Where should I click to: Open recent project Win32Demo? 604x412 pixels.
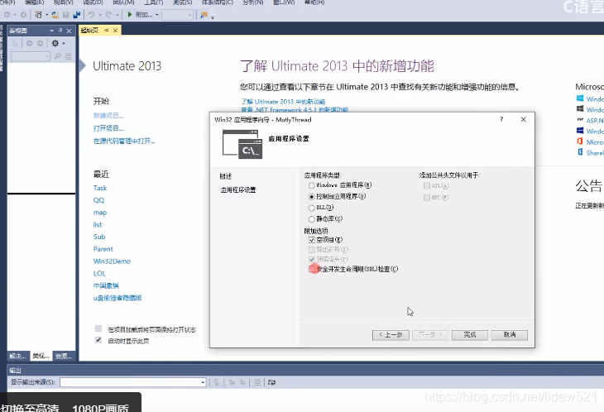click(112, 261)
